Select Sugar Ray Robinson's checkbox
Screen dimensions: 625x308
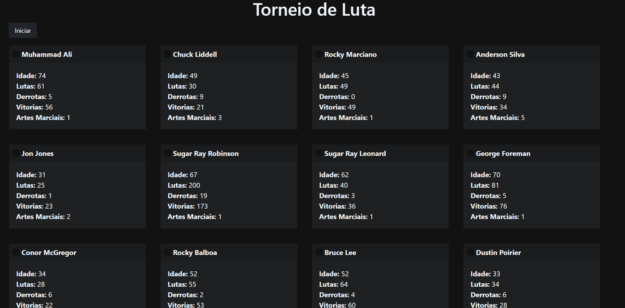pos(167,153)
